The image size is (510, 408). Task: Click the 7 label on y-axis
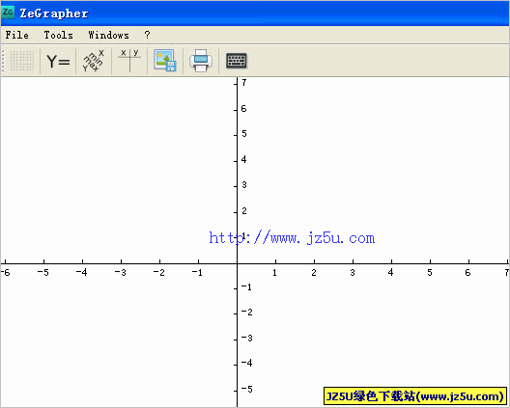pyautogui.click(x=244, y=83)
